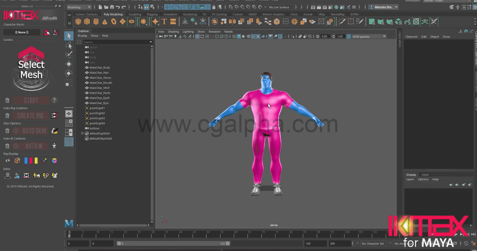Toggle rig visibility eye icon
Screen dimensions: 477x251
click(7, 161)
